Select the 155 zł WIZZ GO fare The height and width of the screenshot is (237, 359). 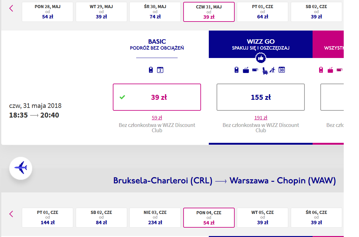[x=261, y=97]
